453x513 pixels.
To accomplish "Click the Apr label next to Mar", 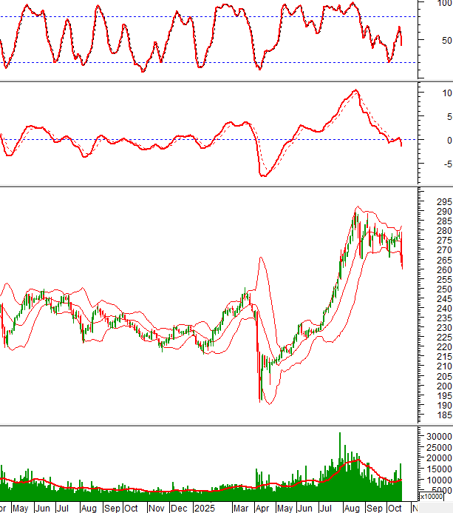I will tap(262, 508).
